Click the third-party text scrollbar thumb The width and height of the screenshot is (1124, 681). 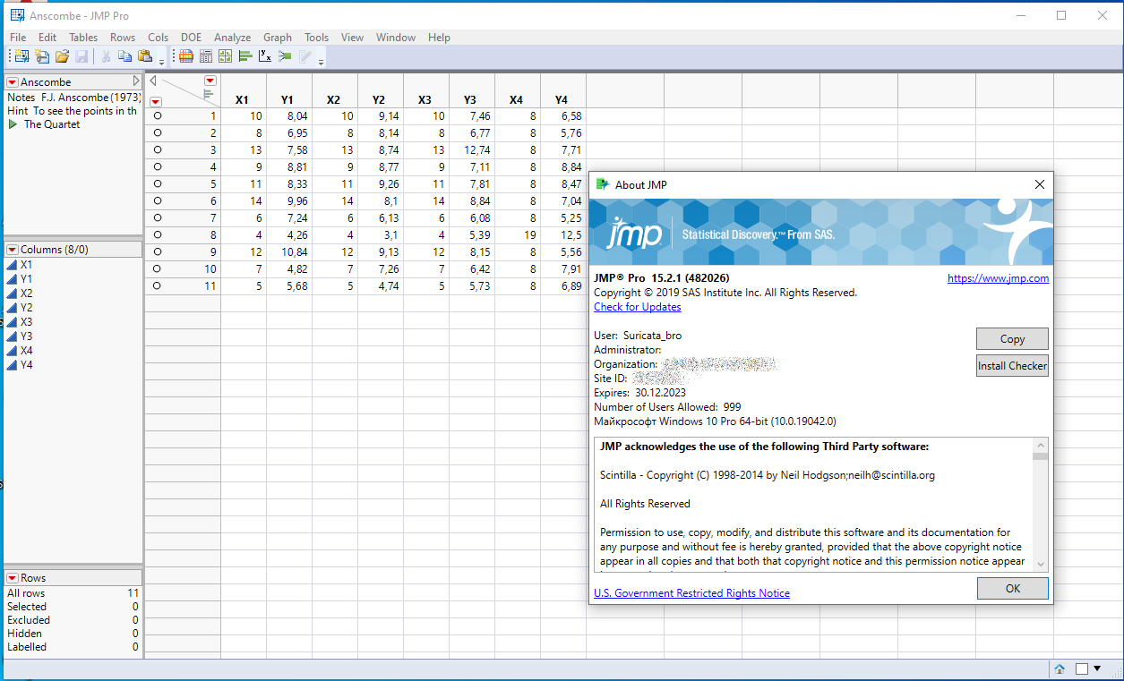tap(1040, 456)
